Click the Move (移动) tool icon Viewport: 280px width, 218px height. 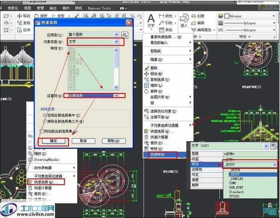[20, 16]
